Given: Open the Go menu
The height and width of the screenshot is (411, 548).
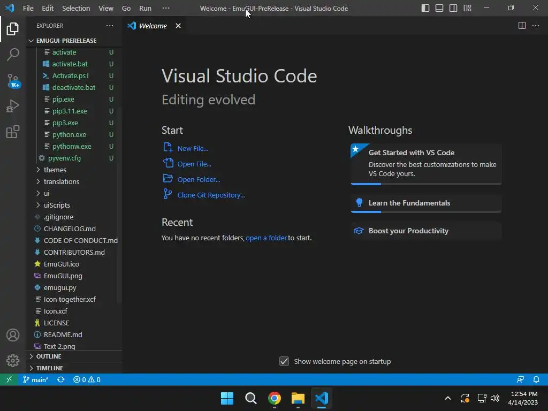Looking at the screenshot, I should coord(126,8).
